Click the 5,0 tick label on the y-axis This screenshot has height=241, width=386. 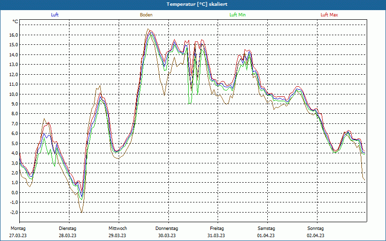click(x=14, y=143)
